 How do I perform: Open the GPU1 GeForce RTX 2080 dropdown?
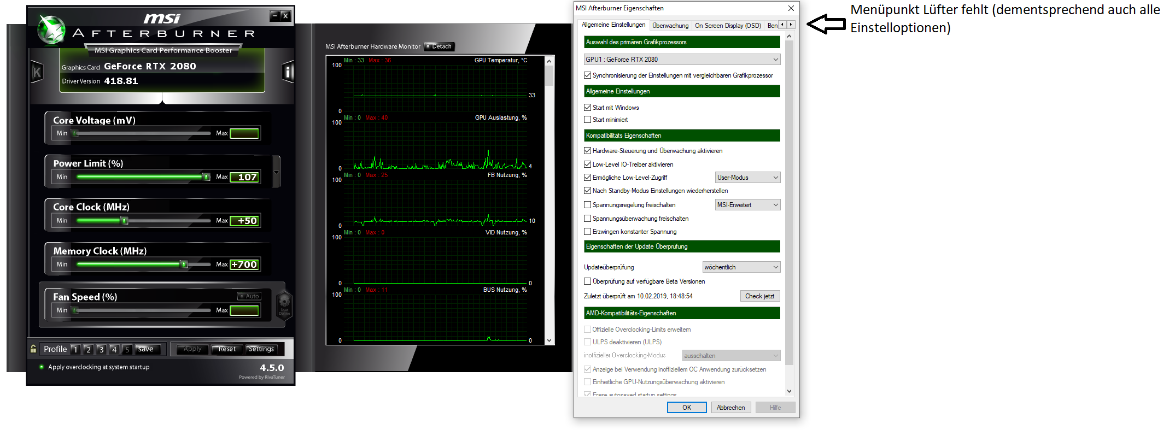tap(682, 60)
